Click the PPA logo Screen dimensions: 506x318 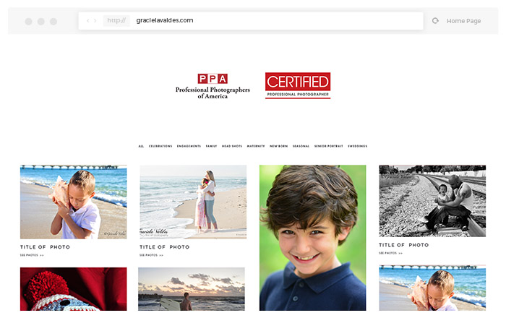213,86
